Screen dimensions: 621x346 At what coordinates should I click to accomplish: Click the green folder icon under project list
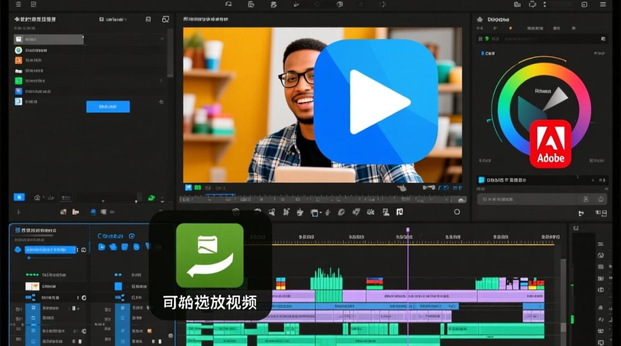pyautogui.click(x=151, y=198)
